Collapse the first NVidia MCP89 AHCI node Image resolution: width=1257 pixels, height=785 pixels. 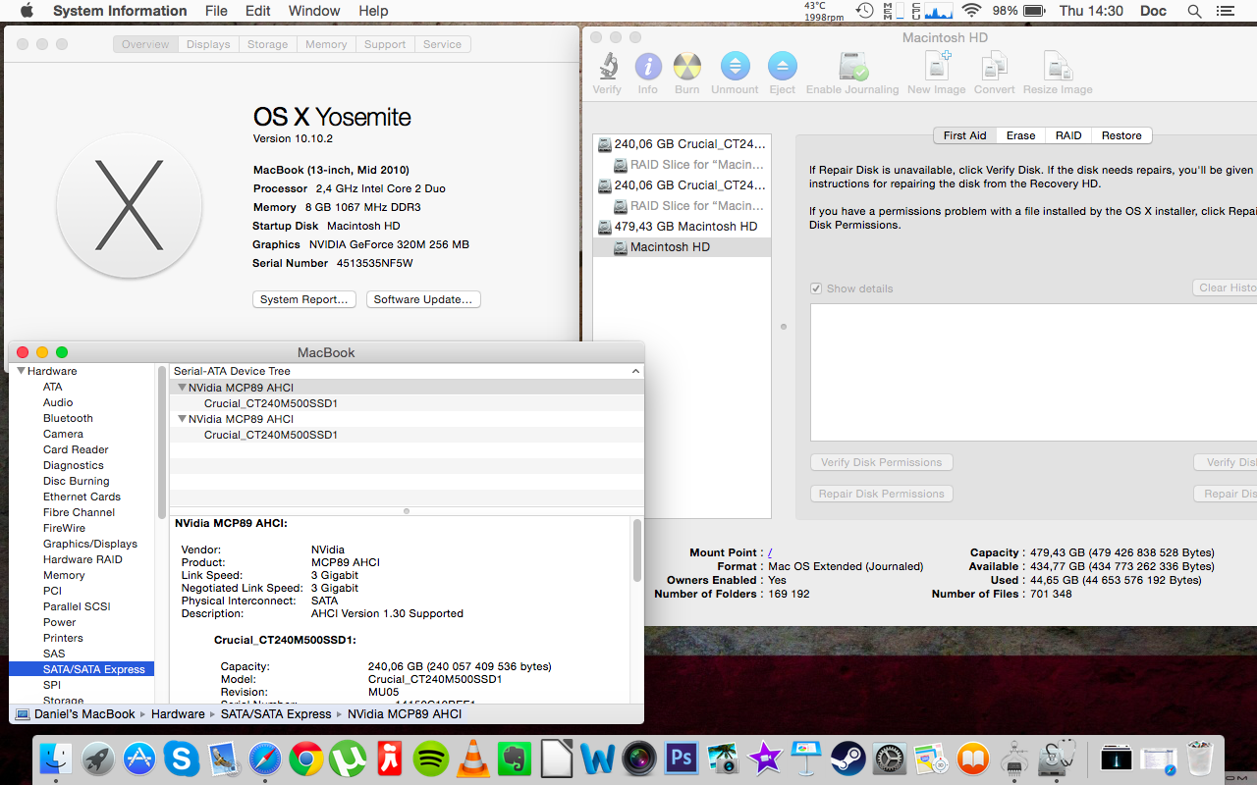pyautogui.click(x=182, y=388)
